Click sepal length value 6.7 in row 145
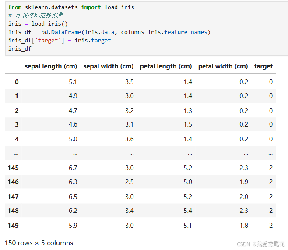The image size is (288, 250). (x=73, y=168)
